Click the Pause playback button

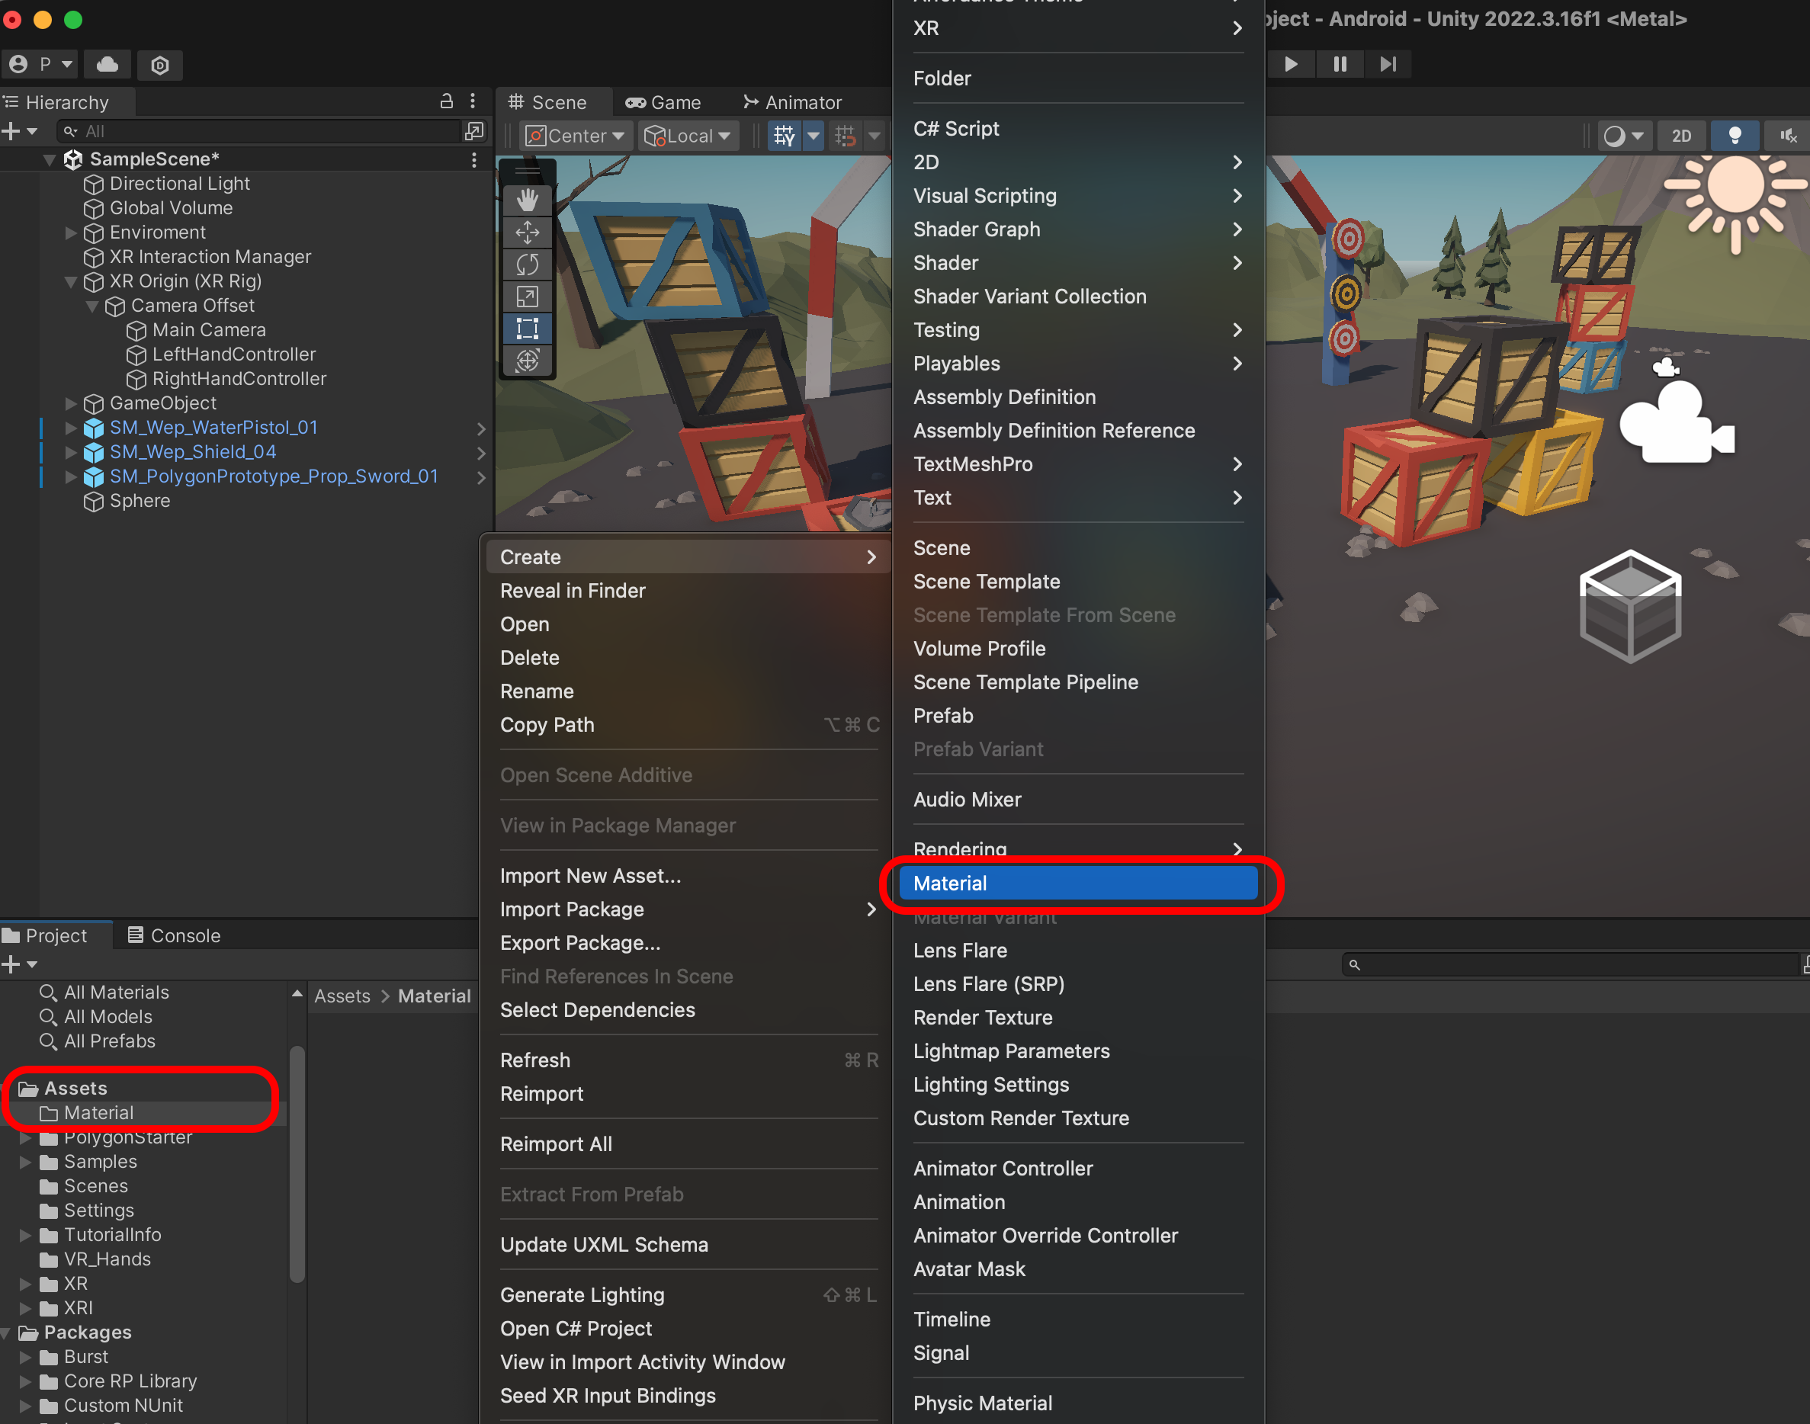click(1339, 64)
